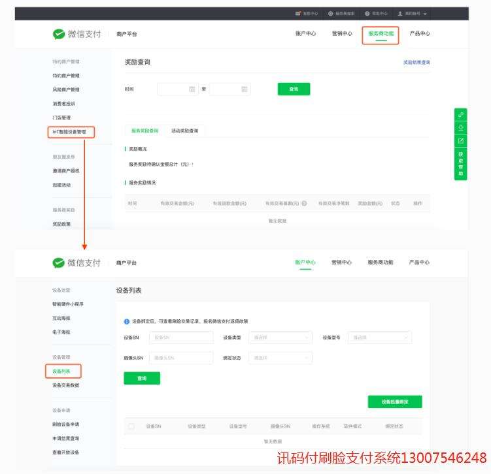Expand the 绑定状态 dropdown
Viewport: 491px width, 474px height.
point(280,358)
